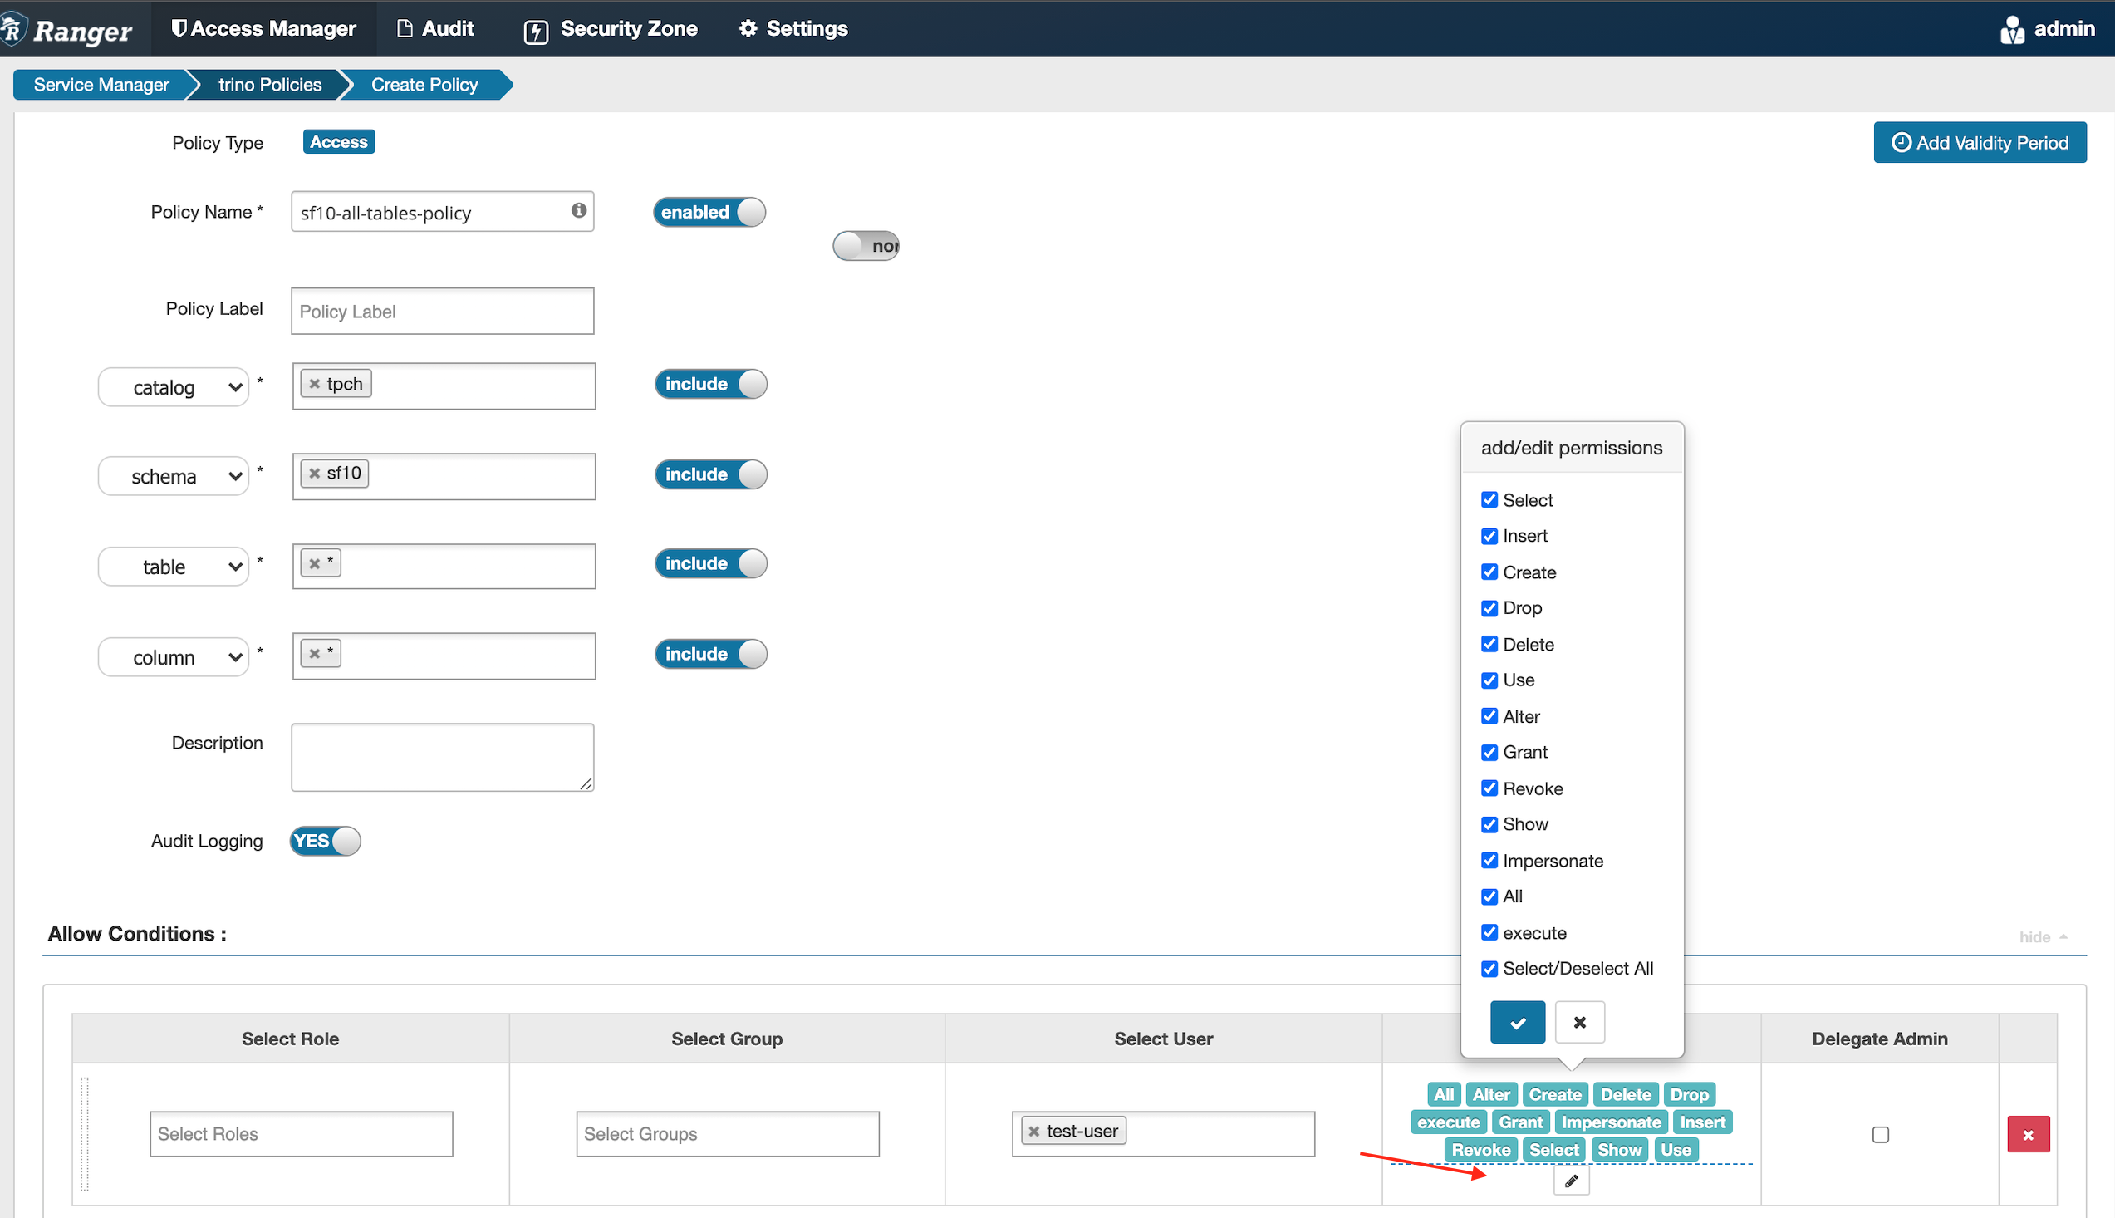Remove test-user from Select User field
This screenshot has height=1218, width=2115.
click(x=1034, y=1131)
